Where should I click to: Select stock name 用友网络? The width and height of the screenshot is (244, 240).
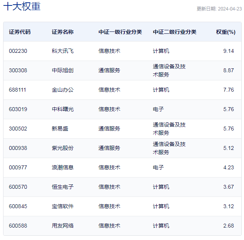pos(63,226)
